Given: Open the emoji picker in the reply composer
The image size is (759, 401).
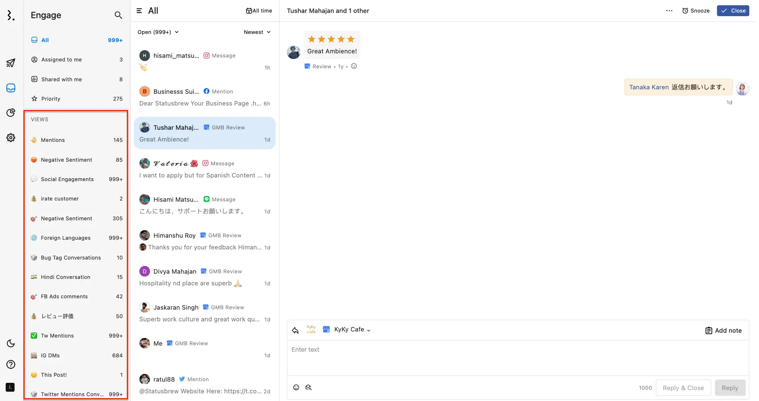Looking at the screenshot, I should coord(296,387).
